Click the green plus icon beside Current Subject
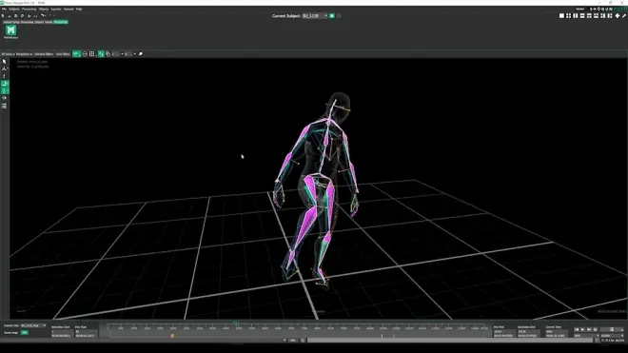This screenshot has height=353, width=628. 332,15
